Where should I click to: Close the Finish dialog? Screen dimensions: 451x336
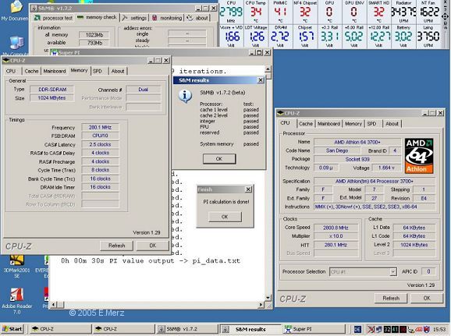click(x=248, y=189)
